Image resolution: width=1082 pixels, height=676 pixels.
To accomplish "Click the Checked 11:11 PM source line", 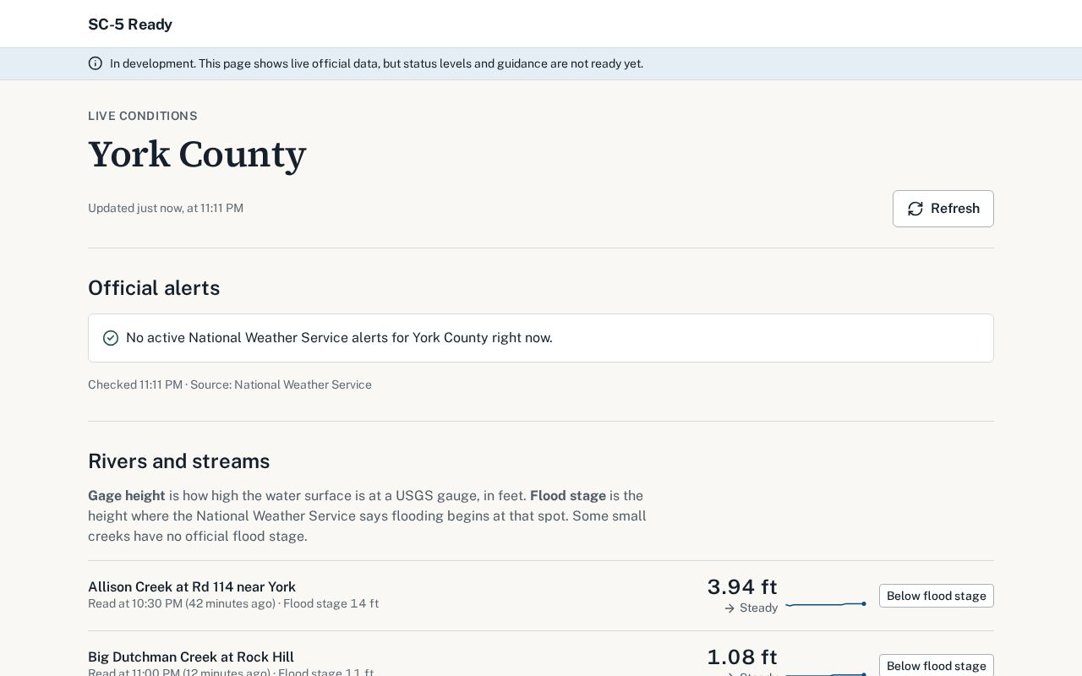I will pyautogui.click(x=230, y=384).
